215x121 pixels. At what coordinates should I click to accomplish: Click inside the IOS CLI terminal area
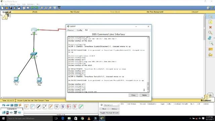click(x=107, y=65)
